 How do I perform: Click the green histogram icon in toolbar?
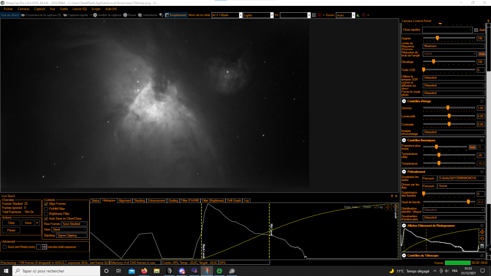358,15
